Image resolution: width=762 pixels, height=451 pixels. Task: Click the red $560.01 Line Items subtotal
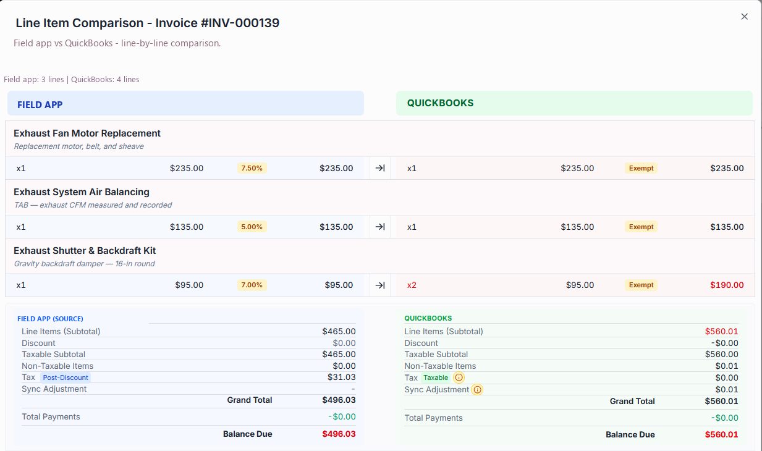tap(722, 331)
